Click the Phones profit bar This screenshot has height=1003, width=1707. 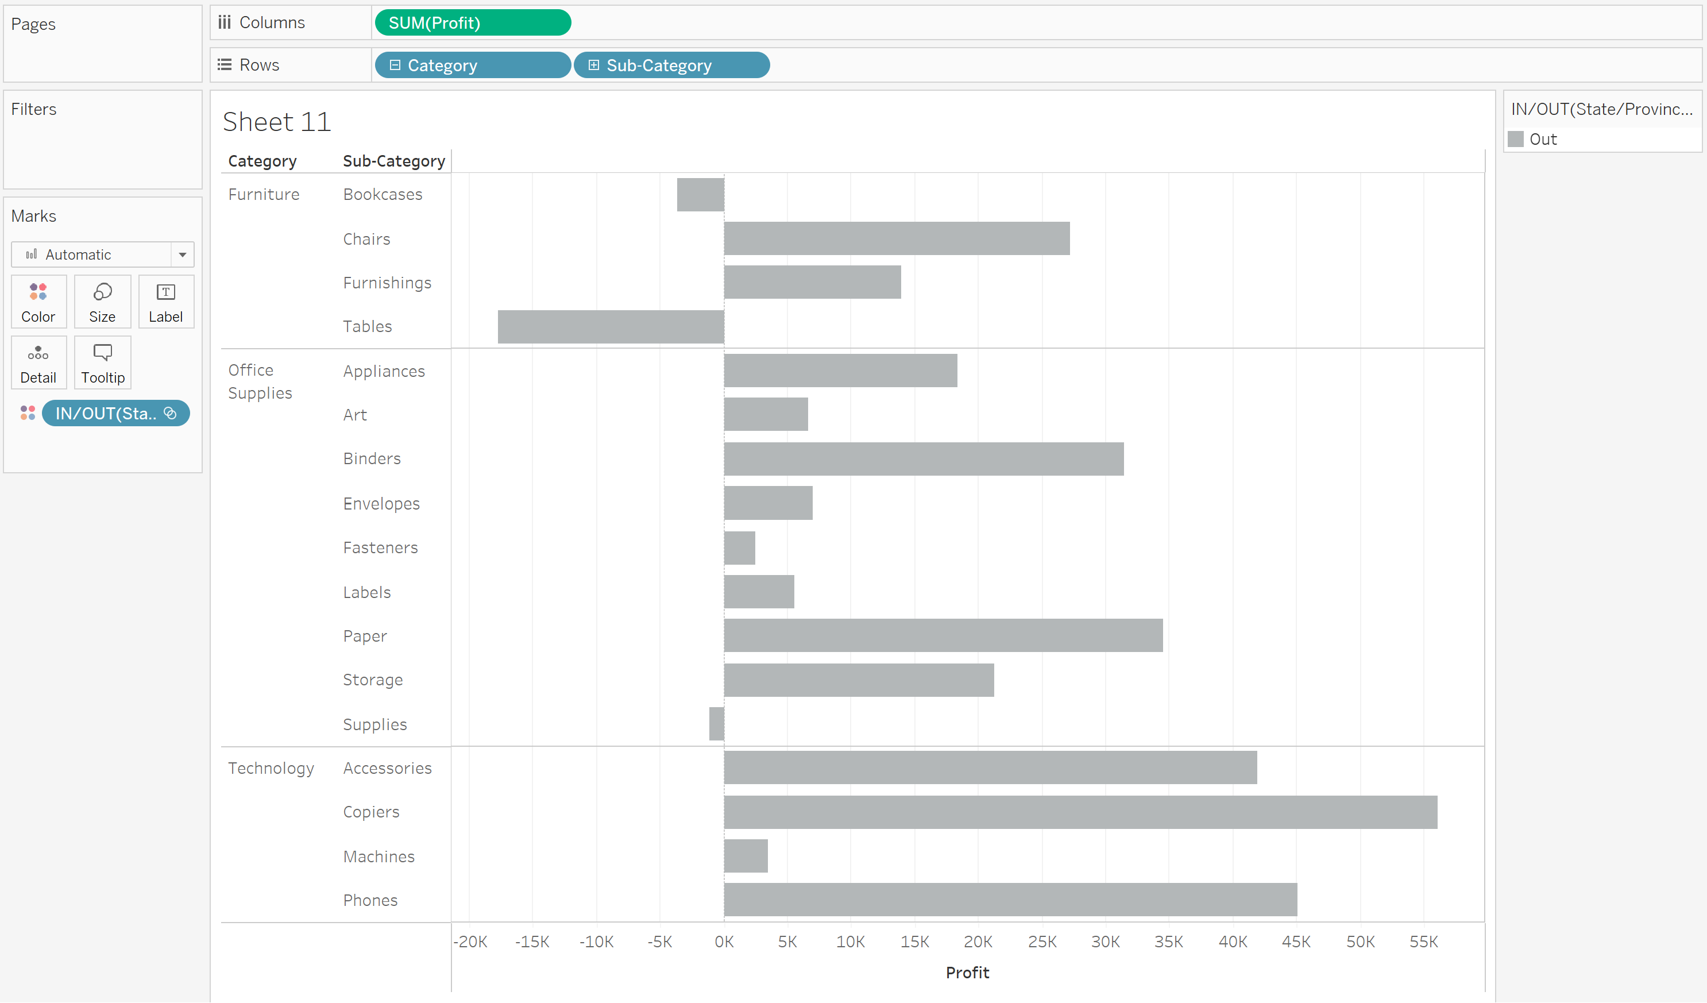(x=1011, y=900)
